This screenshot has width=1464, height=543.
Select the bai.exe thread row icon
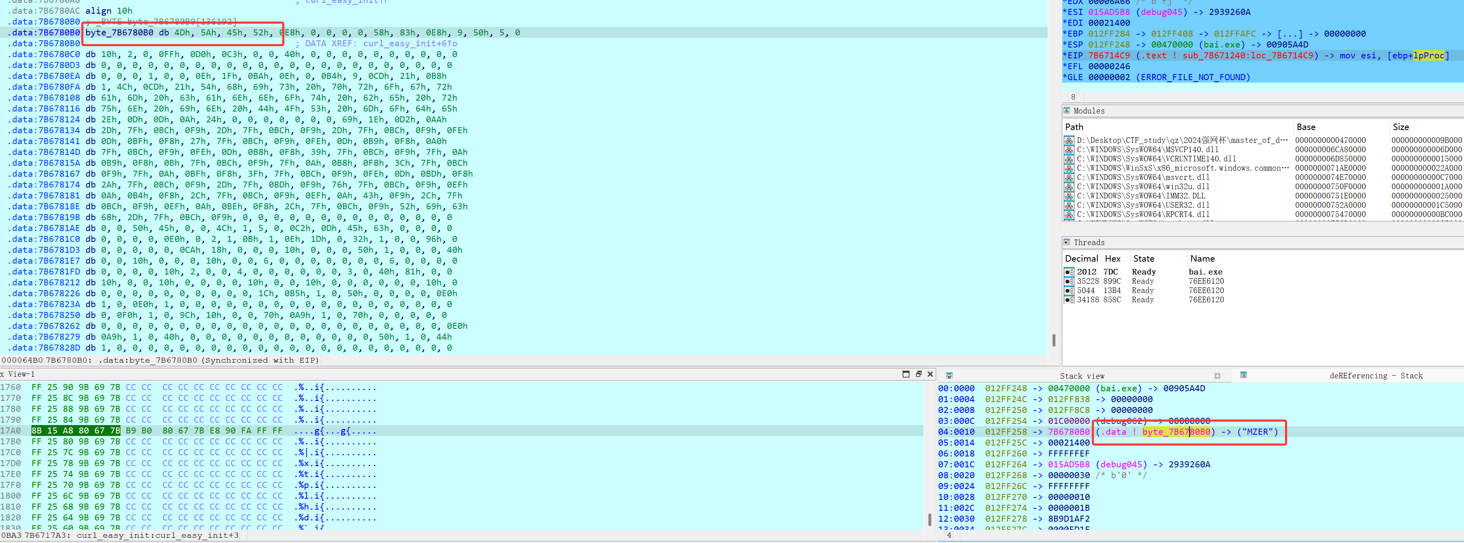(1069, 272)
